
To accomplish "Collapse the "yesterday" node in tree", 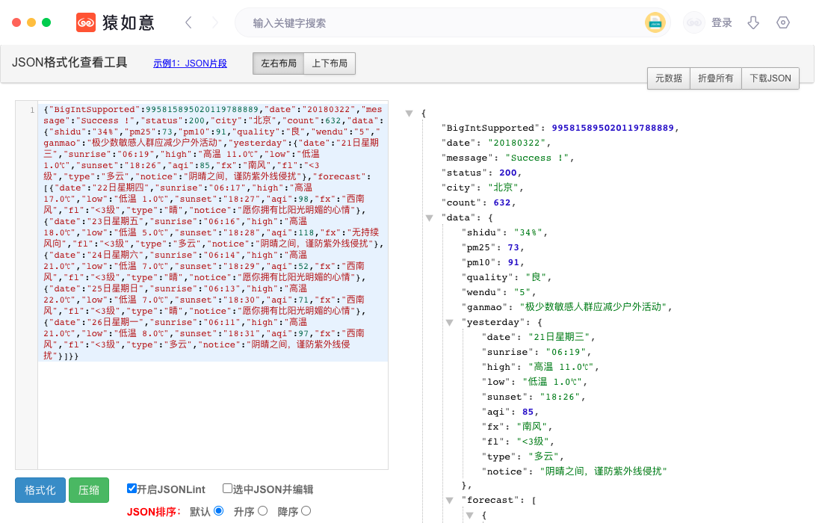I will 449,323.
